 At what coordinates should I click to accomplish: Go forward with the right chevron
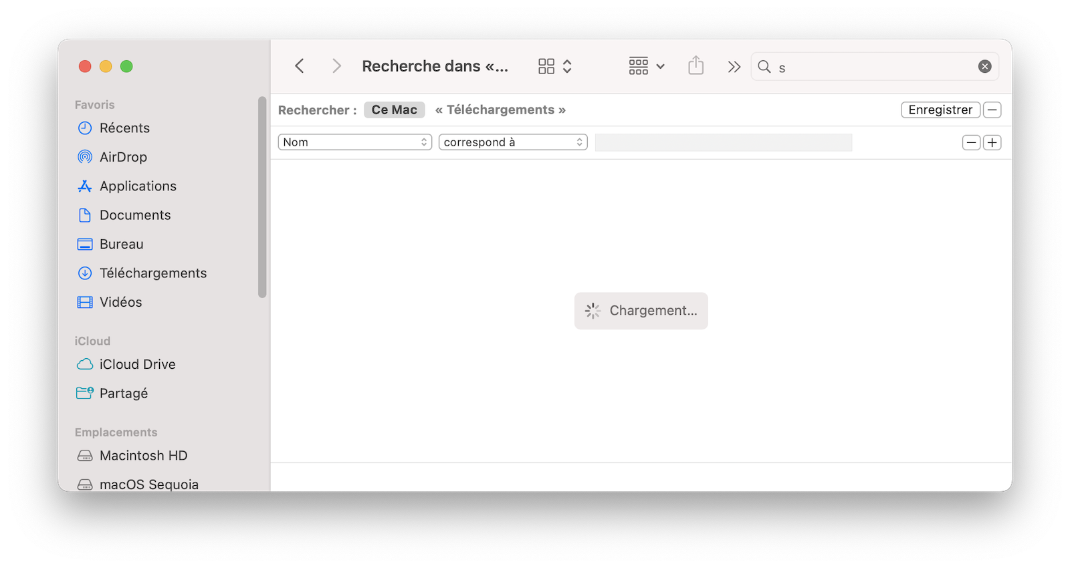point(336,66)
